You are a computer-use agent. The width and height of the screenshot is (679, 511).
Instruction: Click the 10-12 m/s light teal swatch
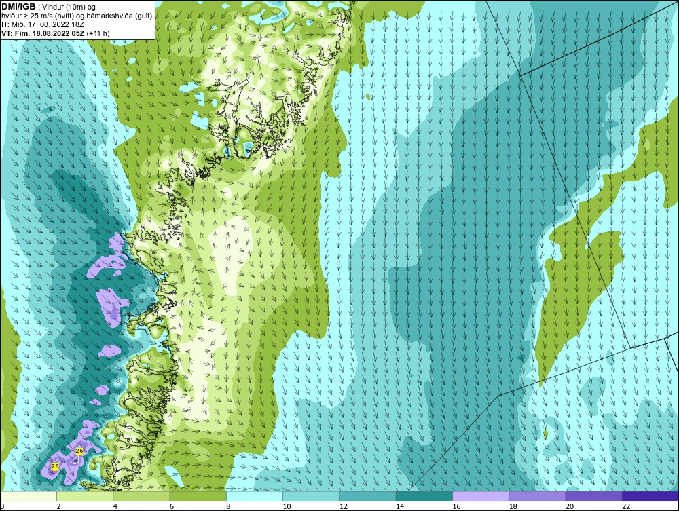[x=311, y=496]
